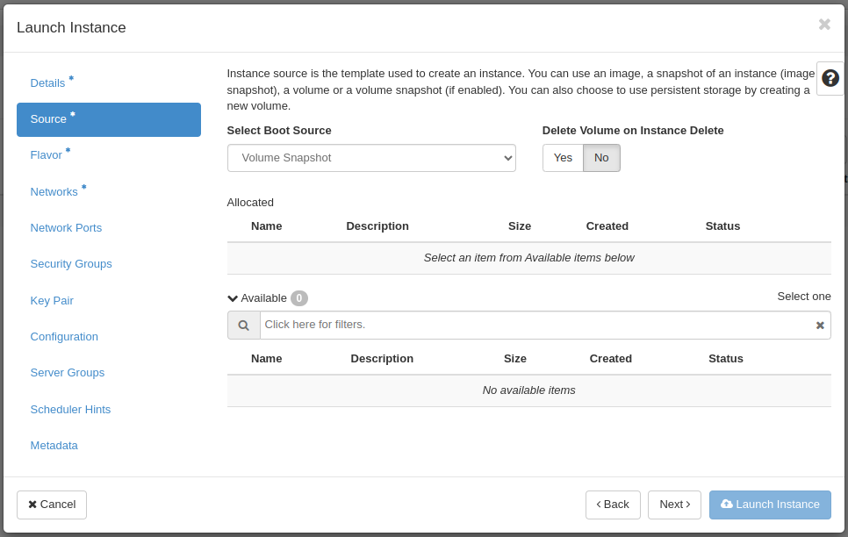Click the Launch Instance button
The width and height of the screenshot is (848, 537).
(770, 505)
